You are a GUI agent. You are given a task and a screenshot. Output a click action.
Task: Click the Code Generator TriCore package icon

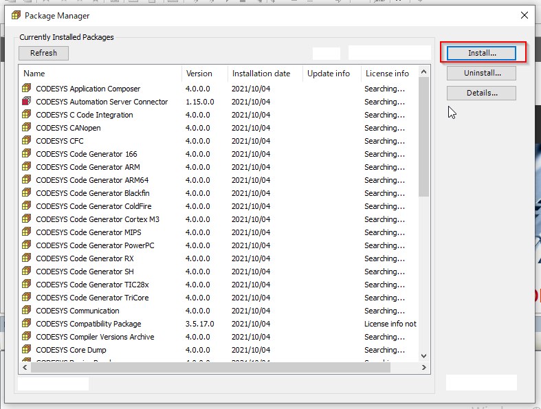27,297
